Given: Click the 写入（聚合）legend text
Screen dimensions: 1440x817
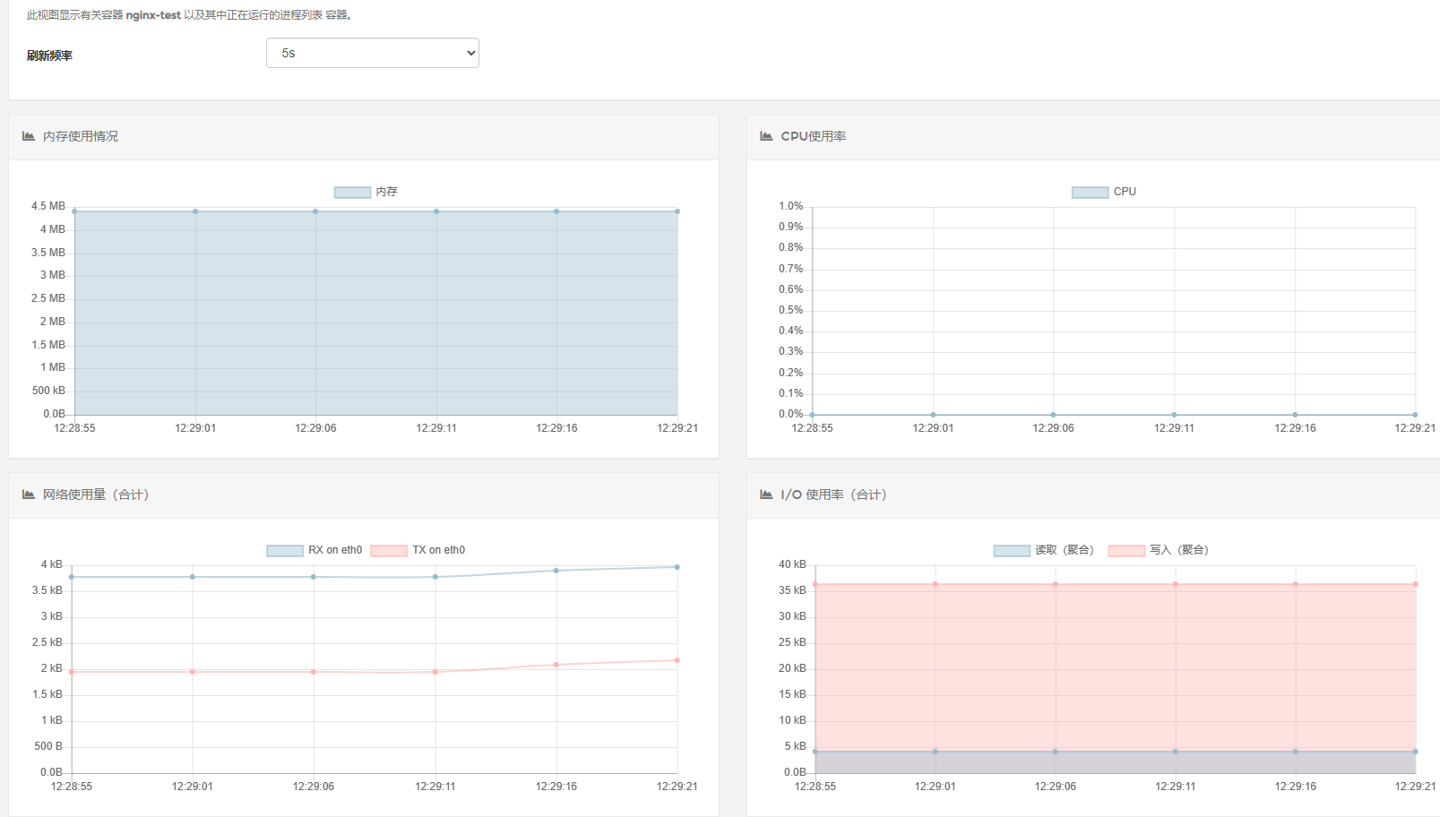Looking at the screenshot, I should tap(1179, 550).
